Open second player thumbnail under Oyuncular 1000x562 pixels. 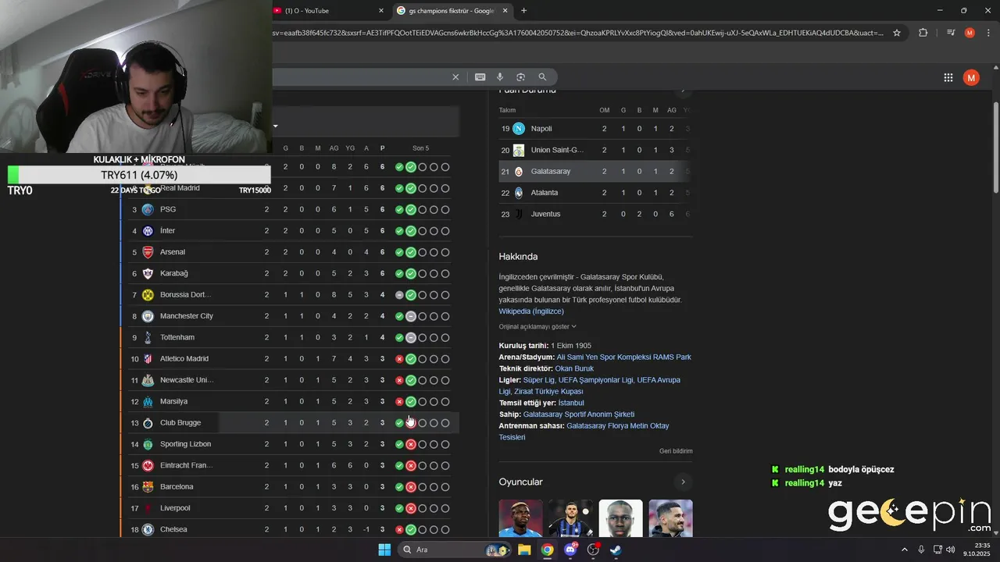570,518
